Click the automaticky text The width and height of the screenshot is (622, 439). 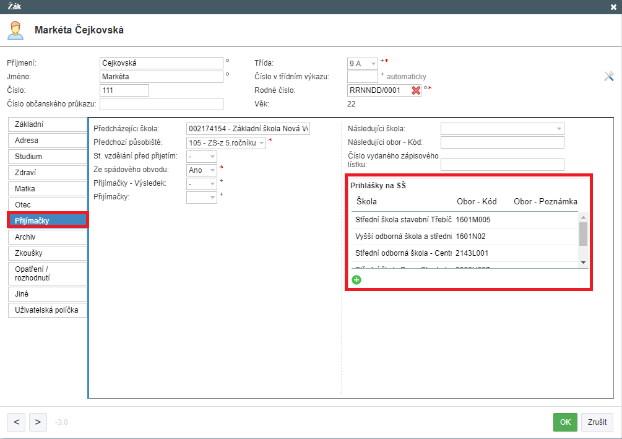coord(406,77)
